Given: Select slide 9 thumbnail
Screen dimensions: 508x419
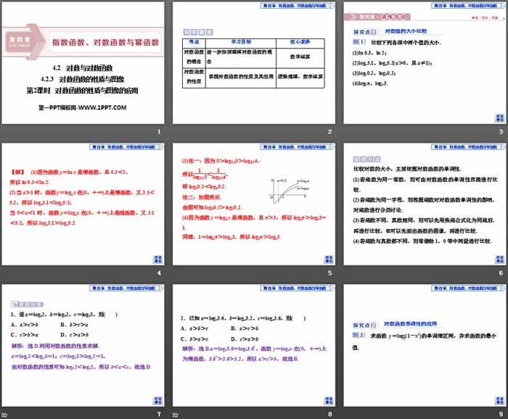Looking at the screenshot, I should coord(425,345).
